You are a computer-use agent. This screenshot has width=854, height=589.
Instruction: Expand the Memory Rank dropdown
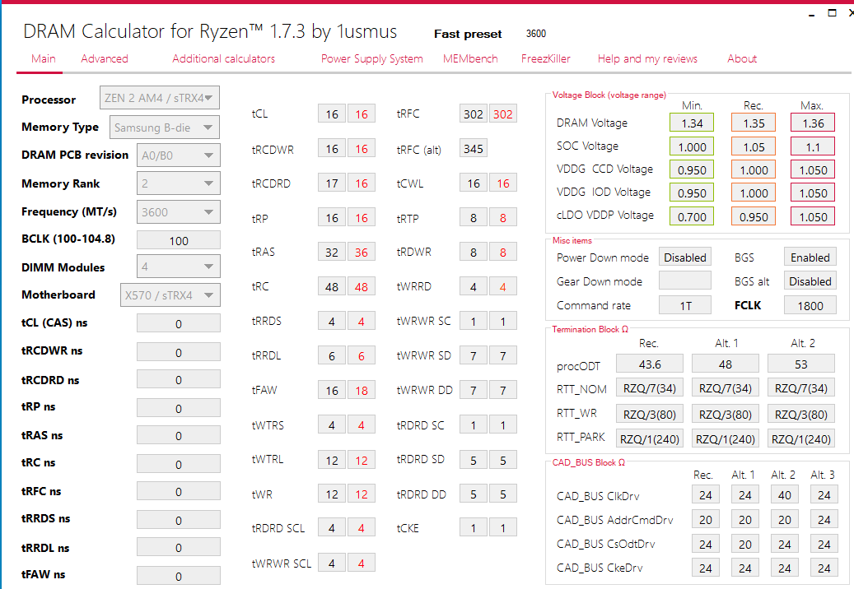[178, 183]
